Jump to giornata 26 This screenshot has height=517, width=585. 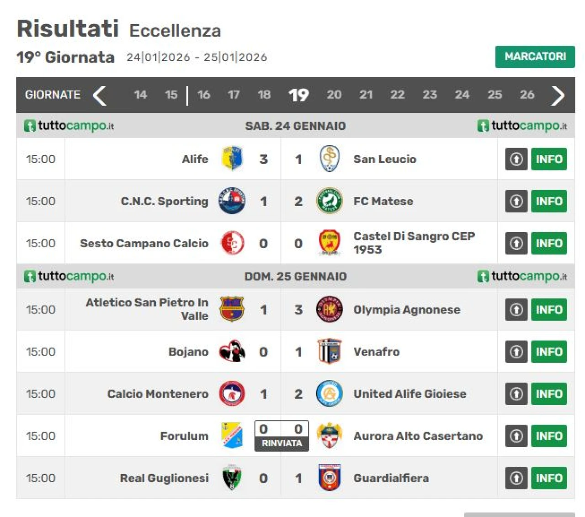[526, 95]
